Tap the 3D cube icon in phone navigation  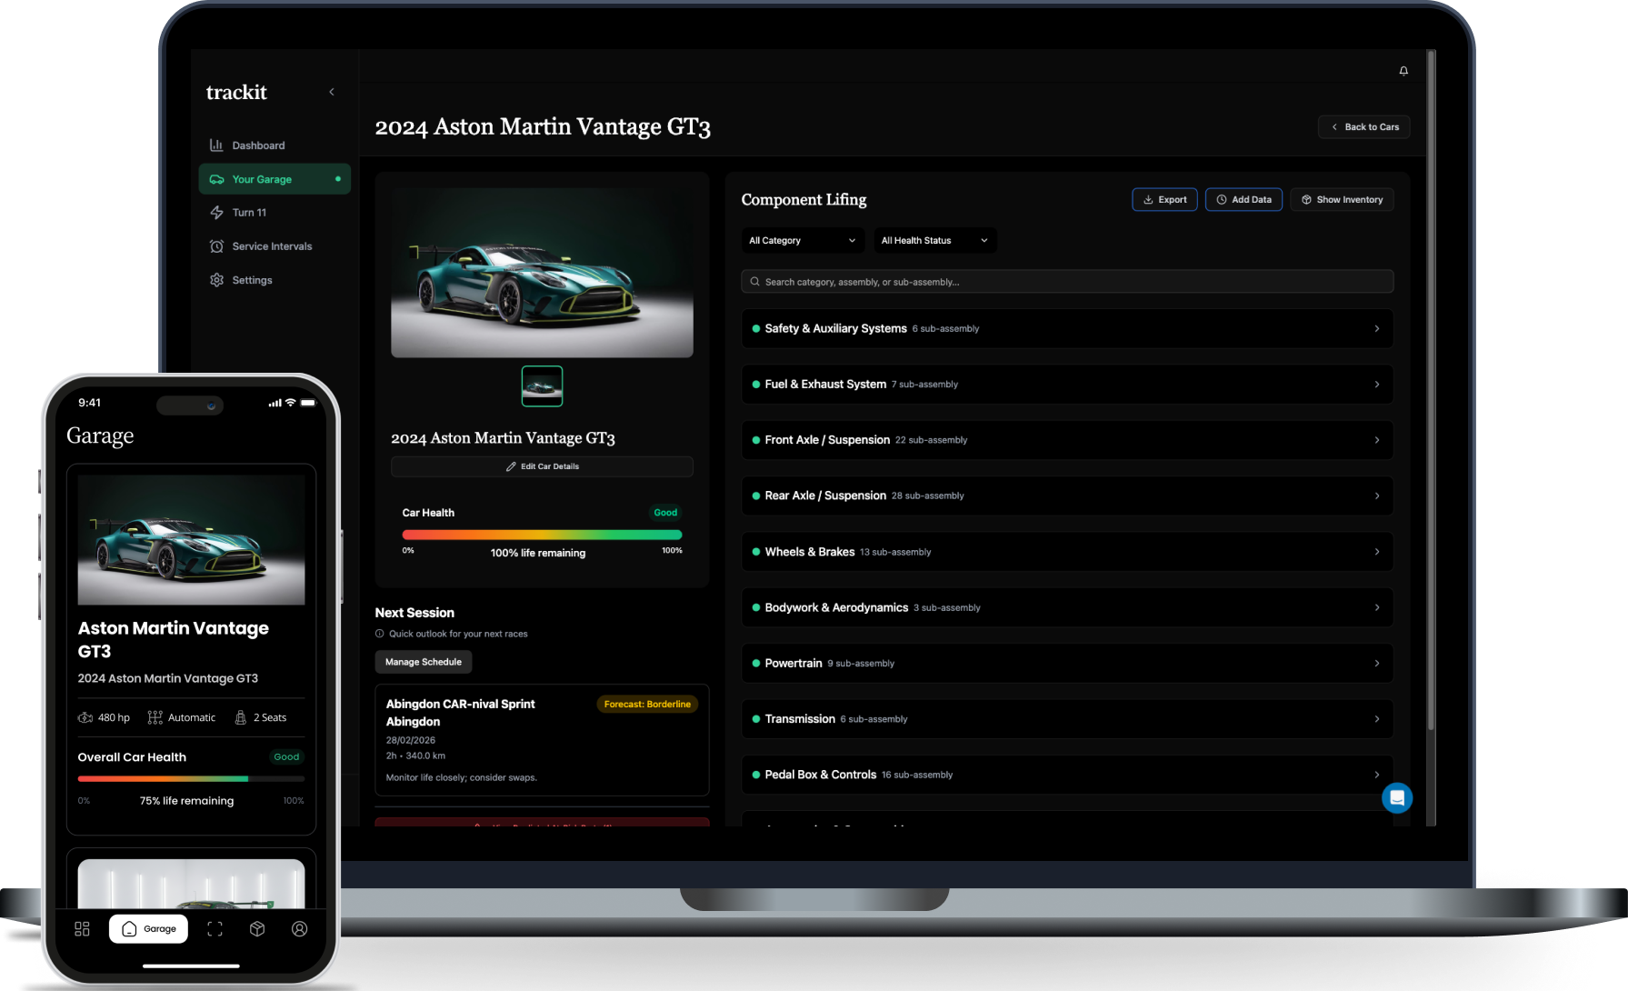coord(257,928)
